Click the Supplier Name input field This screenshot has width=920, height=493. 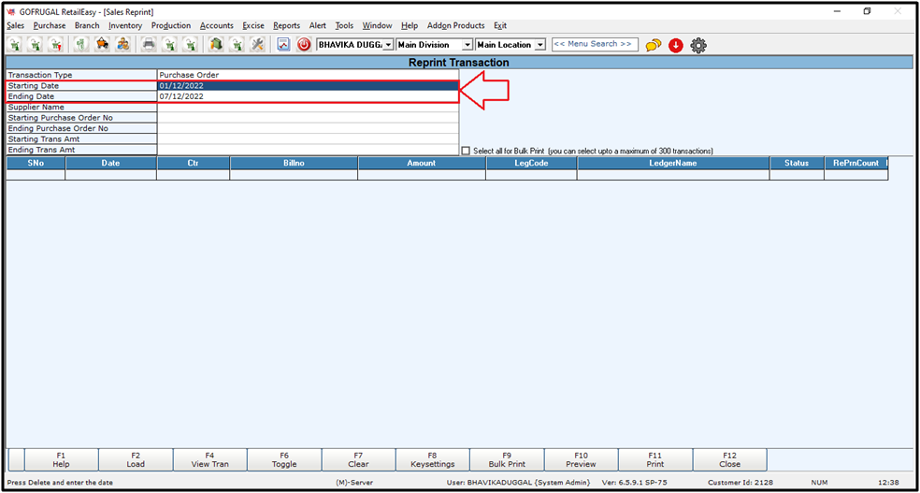[x=308, y=108]
